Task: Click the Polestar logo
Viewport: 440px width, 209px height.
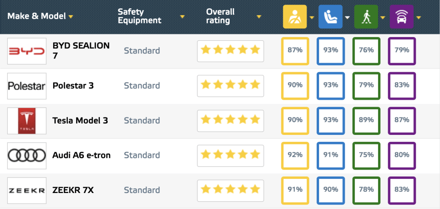Action: (27, 86)
